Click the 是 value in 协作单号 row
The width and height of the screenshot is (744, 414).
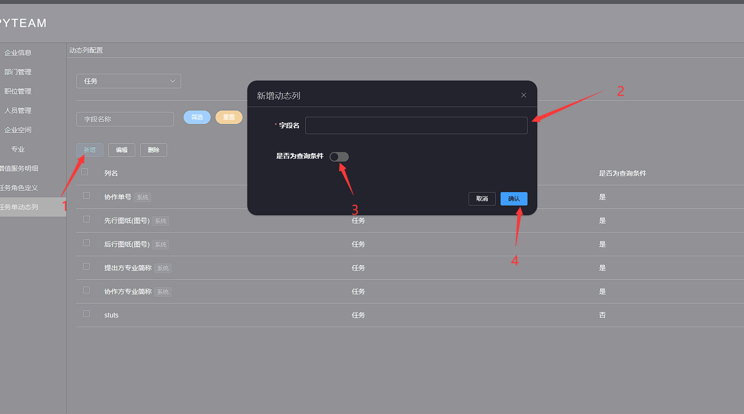coord(602,197)
